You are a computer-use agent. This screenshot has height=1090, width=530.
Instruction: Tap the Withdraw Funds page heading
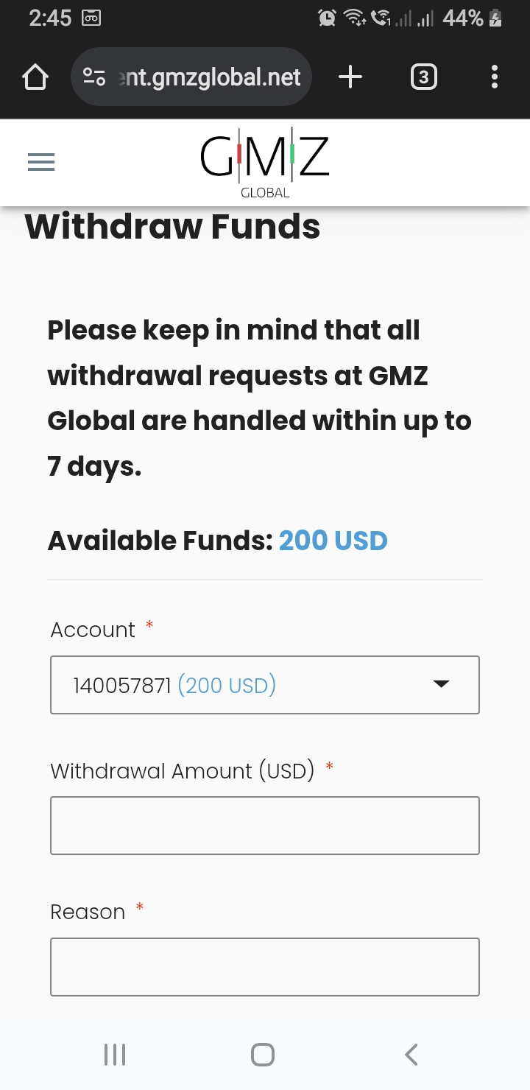173,226
